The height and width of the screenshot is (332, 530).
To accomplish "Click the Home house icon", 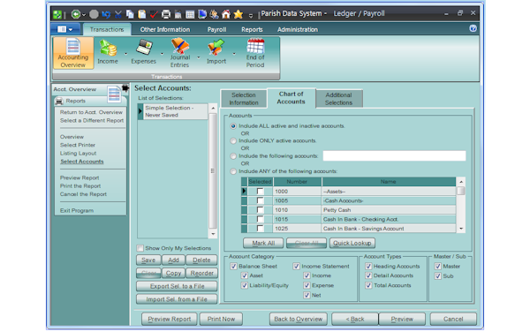I will click(x=226, y=14).
